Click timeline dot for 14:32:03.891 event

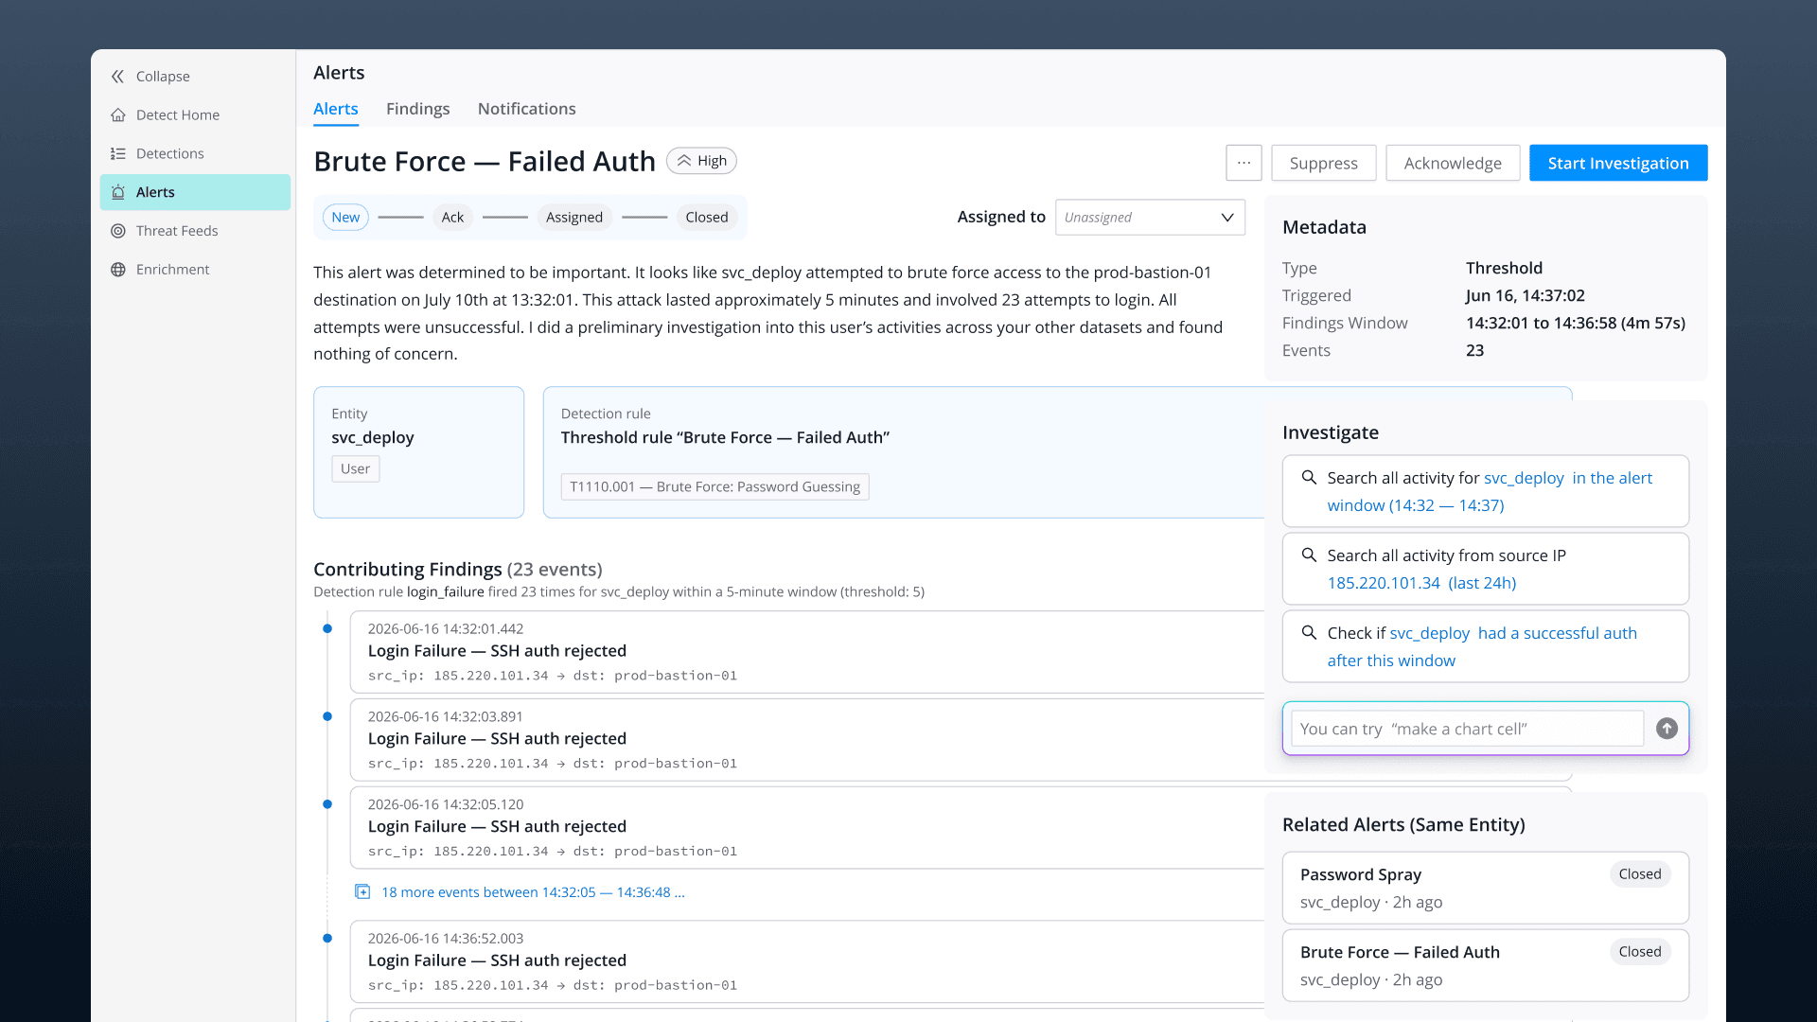(x=327, y=716)
